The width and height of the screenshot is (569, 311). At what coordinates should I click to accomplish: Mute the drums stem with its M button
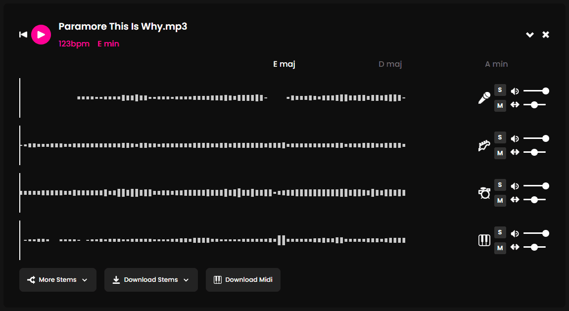click(x=500, y=200)
